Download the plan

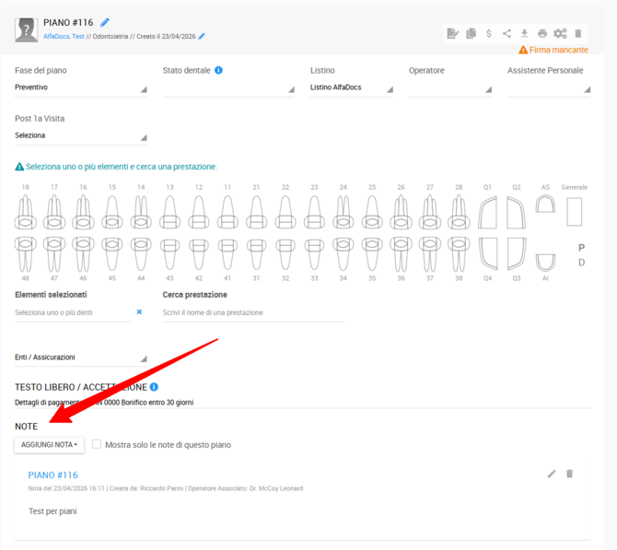pos(524,34)
